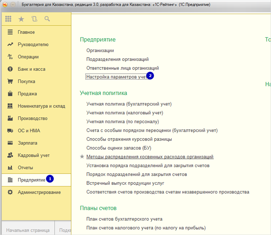
Task: Open the Зарплата section
Action: point(28,143)
